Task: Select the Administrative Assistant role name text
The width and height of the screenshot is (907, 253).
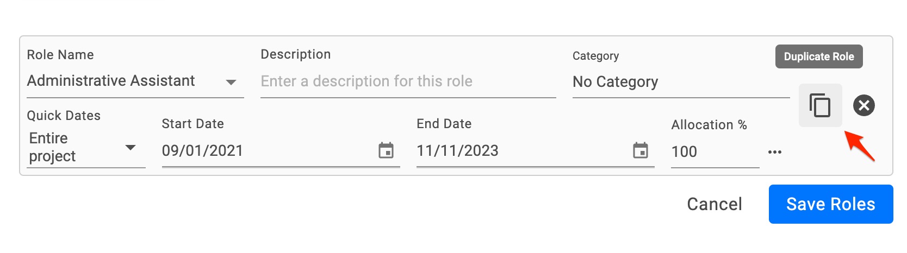Action: [x=111, y=81]
